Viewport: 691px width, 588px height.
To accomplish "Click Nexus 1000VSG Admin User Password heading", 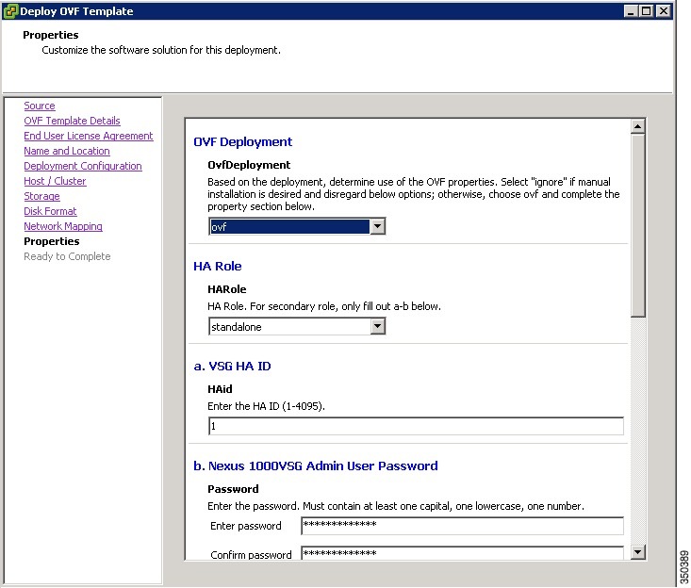I will [316, 465].
